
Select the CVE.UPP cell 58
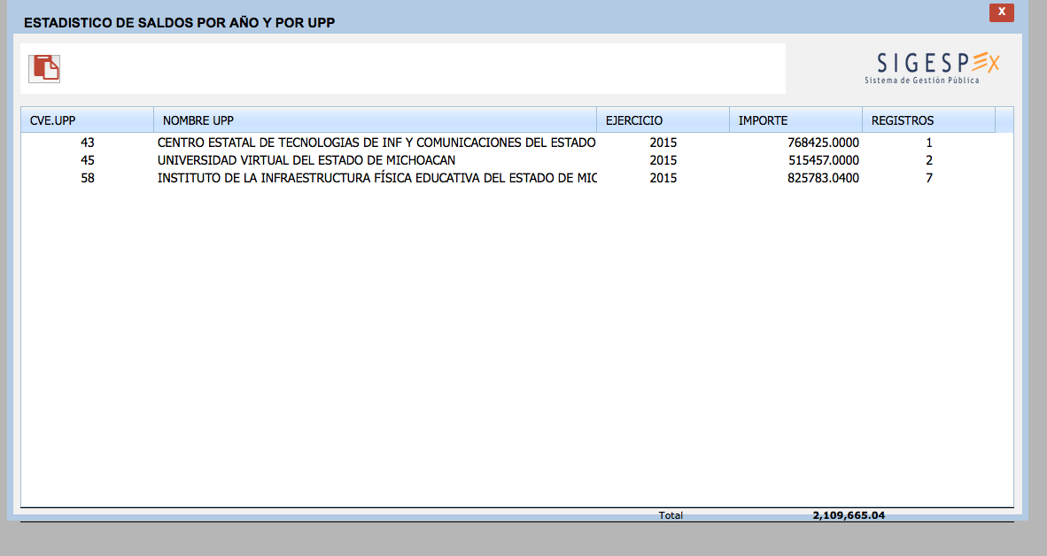click(x=88, y=178)
